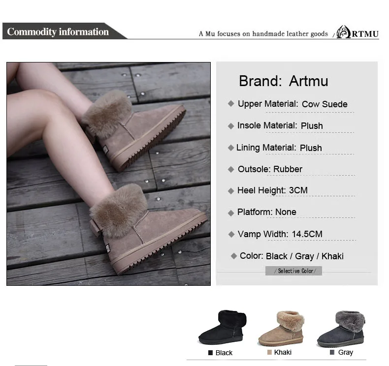The width and height of the screenshot is (389, 366).
Task: Click 'Outsole: Rubber' text
Action: tap(270, 169)
